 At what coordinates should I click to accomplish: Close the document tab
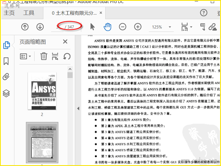click(101, 13)
